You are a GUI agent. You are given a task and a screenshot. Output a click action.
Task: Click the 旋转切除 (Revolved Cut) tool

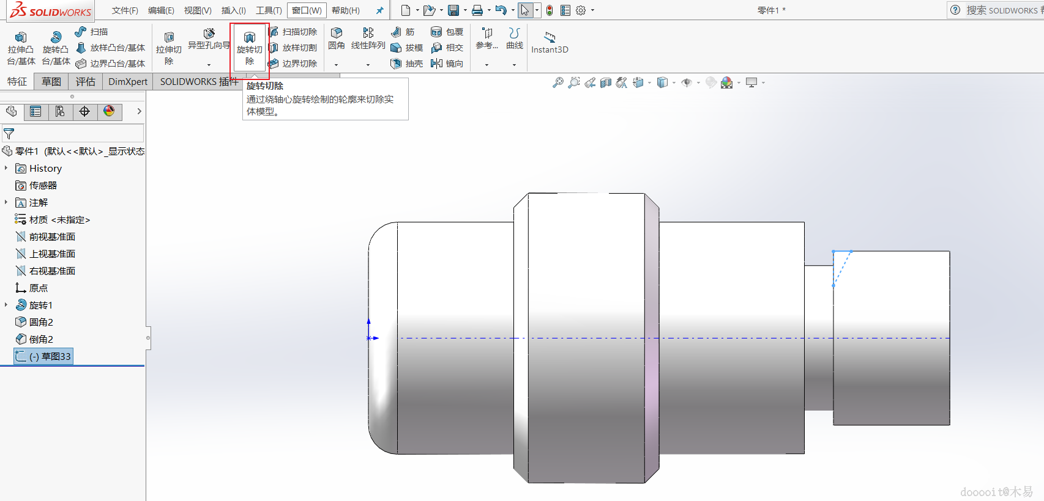[x=249, y=48]
